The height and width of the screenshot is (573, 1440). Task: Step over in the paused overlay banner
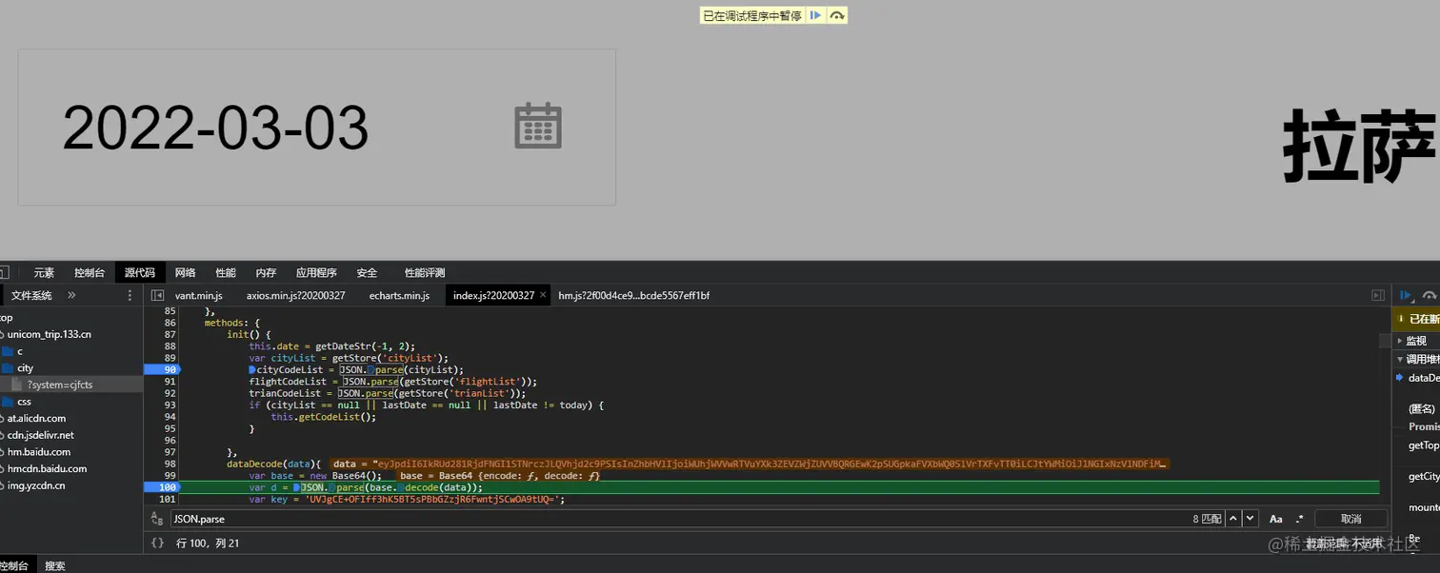pos(836,15)
